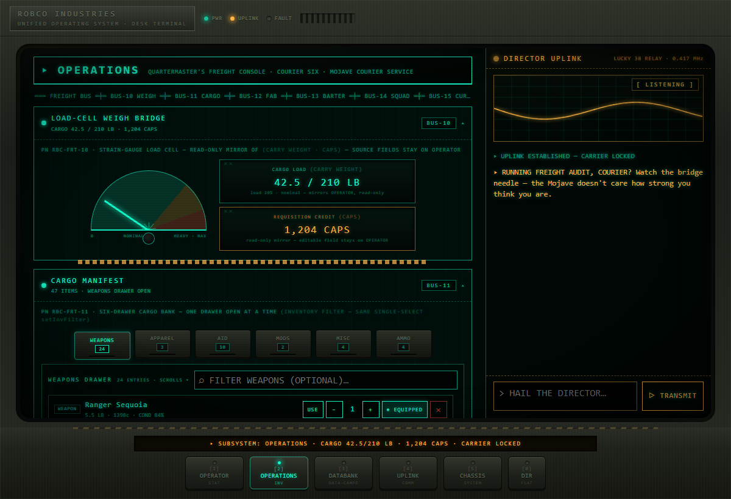Click the LISTENING status badge
The width and height of the screenshot is (731, 499).
click(x=665, y=85)
